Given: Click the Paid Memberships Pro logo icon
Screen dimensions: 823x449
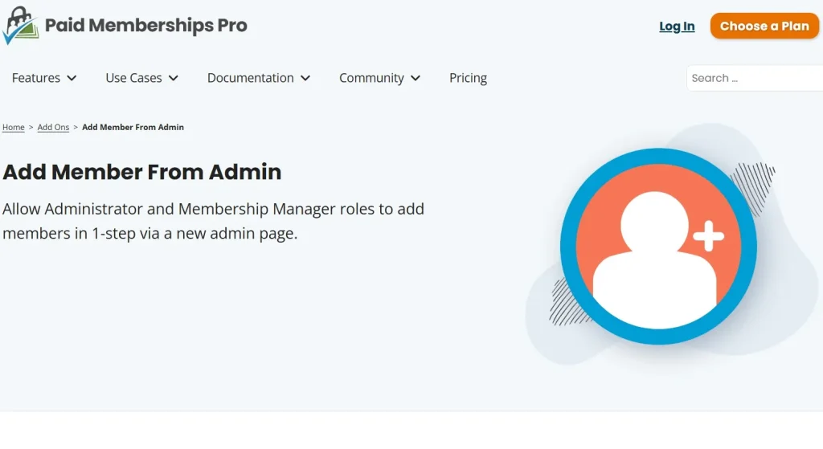Looking at the screenshot, I should click(20, 26).
